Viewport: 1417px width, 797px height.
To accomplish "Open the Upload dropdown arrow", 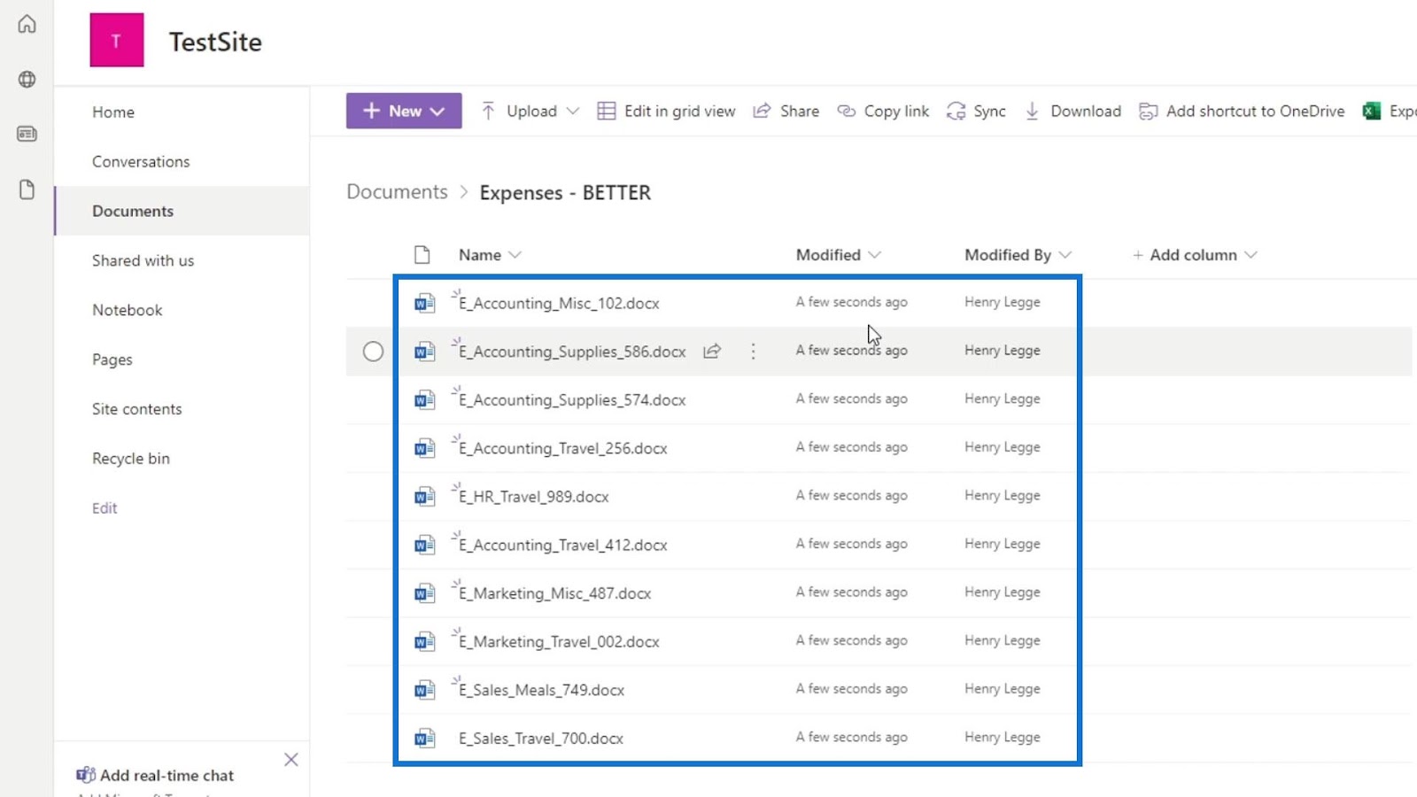I will tap(572, 111).
